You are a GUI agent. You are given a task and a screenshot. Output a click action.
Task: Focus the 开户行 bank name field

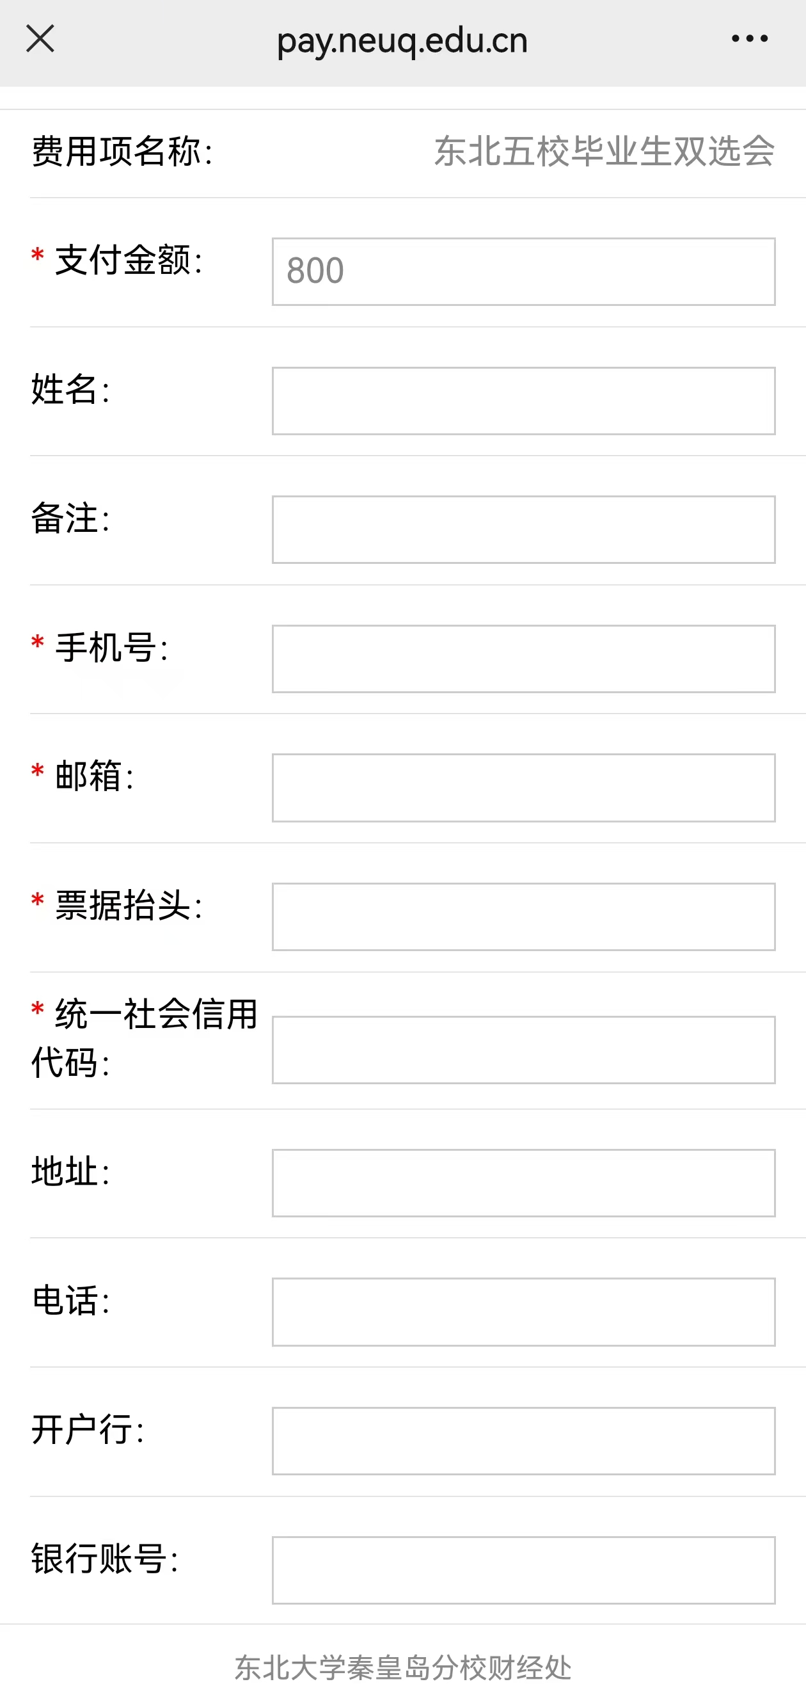(524, 1441)
